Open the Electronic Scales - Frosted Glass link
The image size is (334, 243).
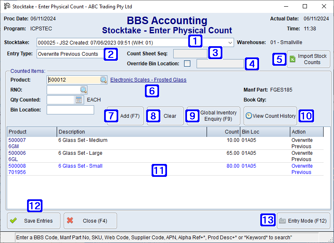click(148, 79)
